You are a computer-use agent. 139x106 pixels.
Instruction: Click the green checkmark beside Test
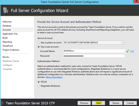pyautogui.click(x=127, y=51)
